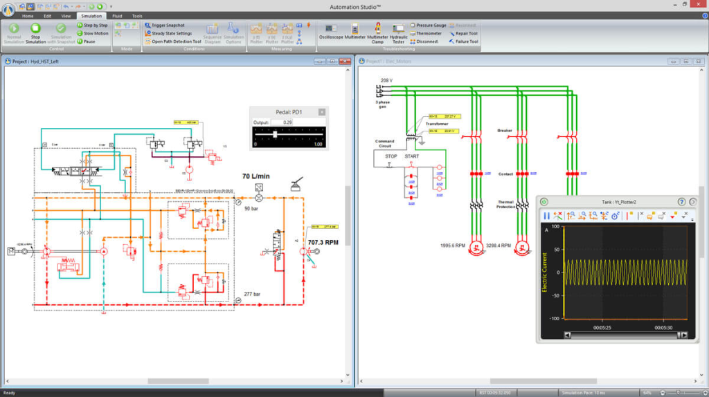Expand Yt_Plotter2 side panel arrow

click(x=692, y=202)
